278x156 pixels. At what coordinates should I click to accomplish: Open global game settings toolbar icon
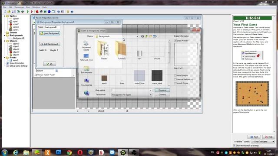[63, 12]
